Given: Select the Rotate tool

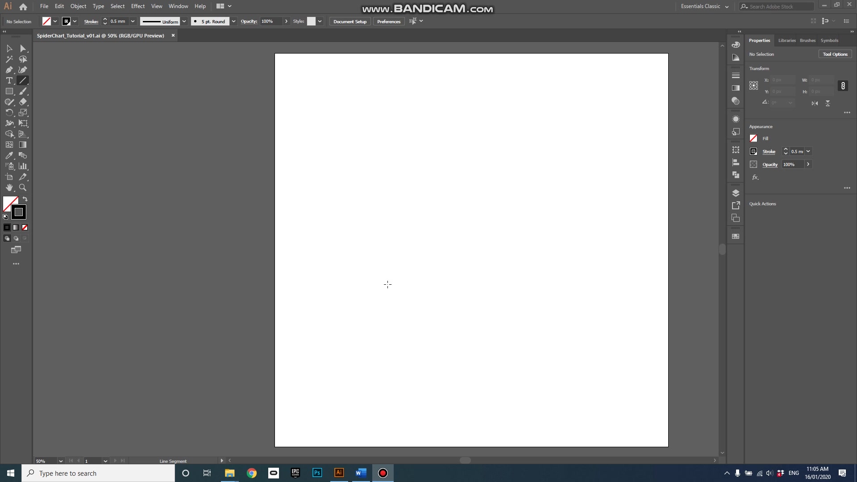Looking at the screenshot, I should (x=9, y=112).
